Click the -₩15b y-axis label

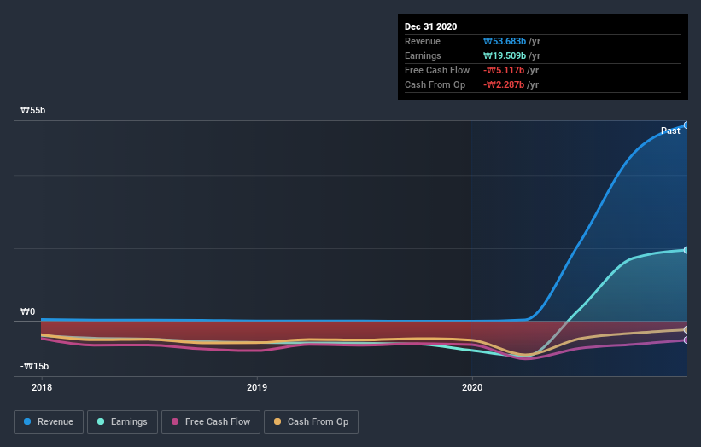click(x=34, y=366)
